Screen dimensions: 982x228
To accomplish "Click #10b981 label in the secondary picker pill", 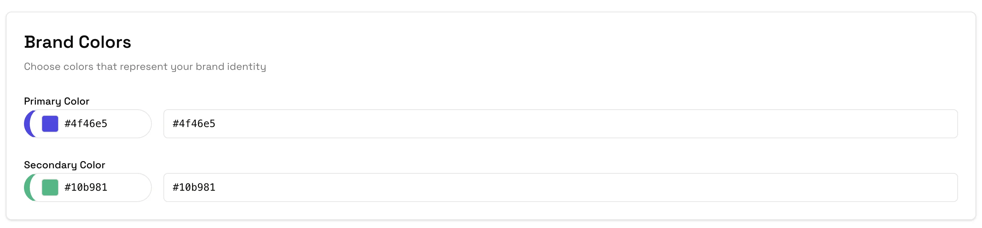I will pyautogui.click(x=86, y=187).
